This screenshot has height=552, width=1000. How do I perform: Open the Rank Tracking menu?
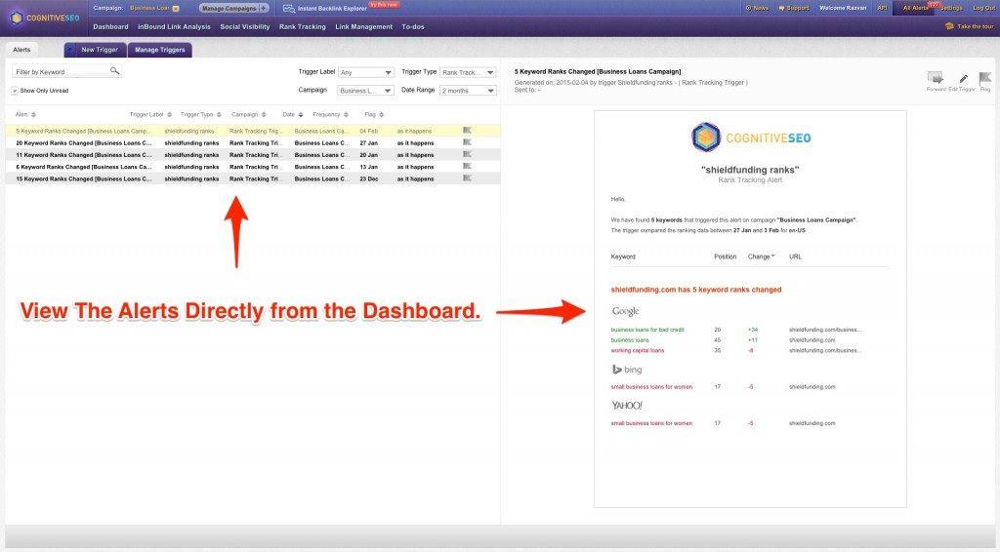303,27
